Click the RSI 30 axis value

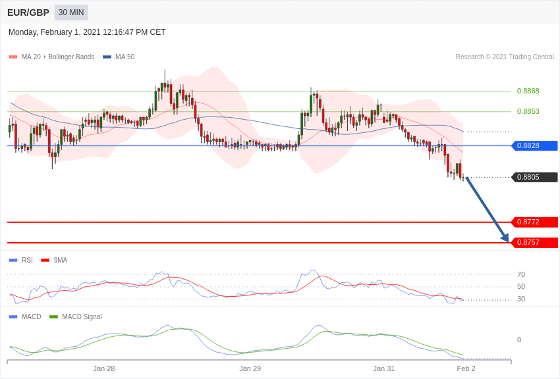[x=521, y=299]
